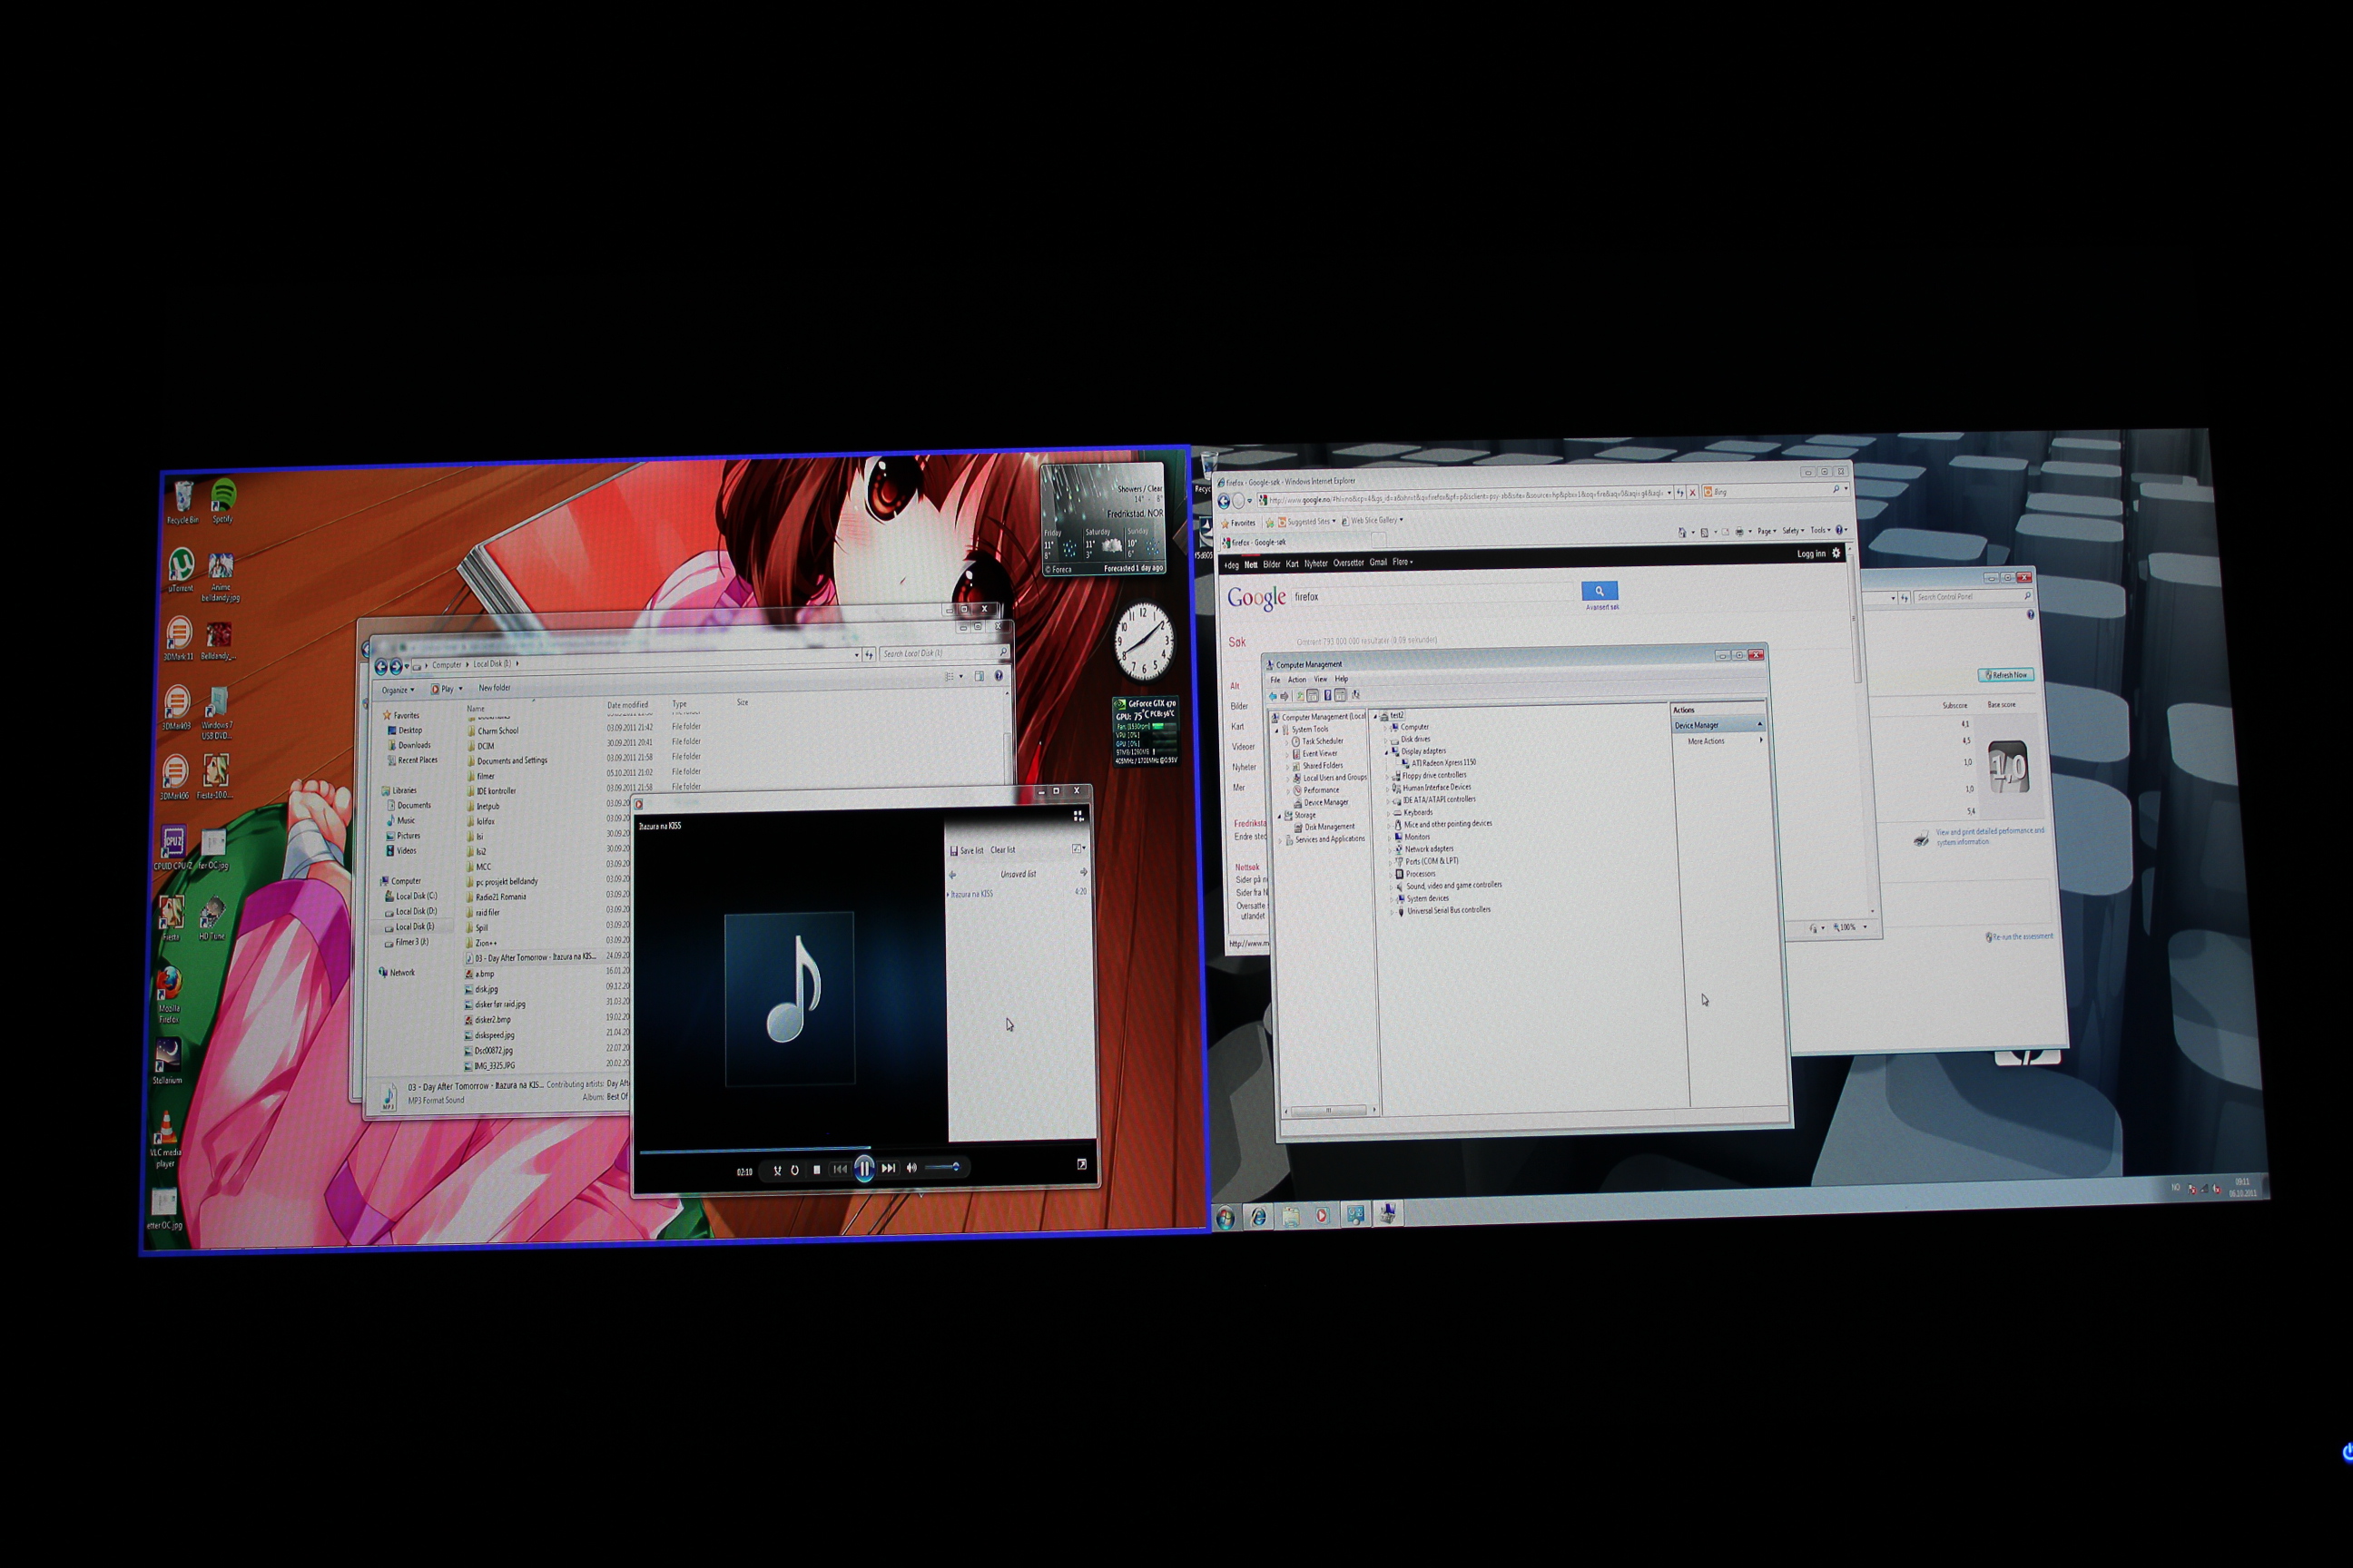Screen dimensions: 2353x1568
Task: Open the Action menu in Computer Management
Action: click(1296, 680)
